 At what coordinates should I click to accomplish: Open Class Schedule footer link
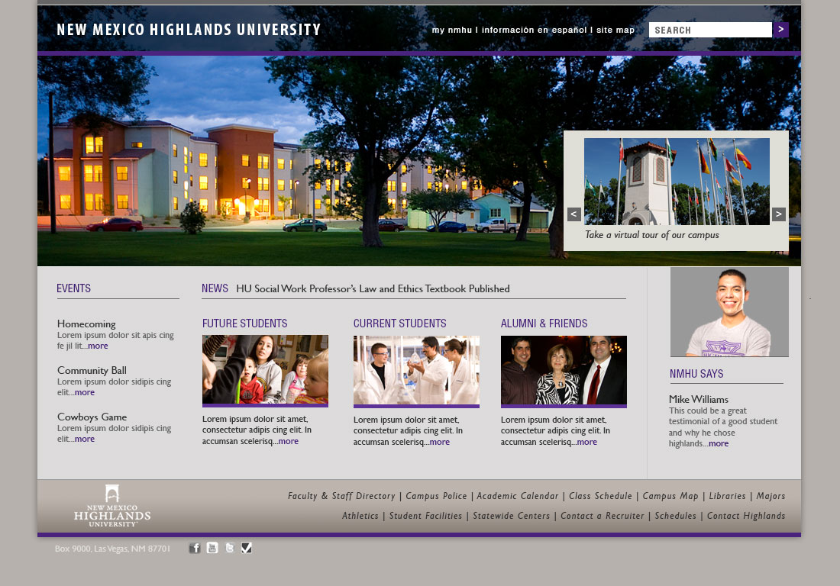tap(600, 496)
